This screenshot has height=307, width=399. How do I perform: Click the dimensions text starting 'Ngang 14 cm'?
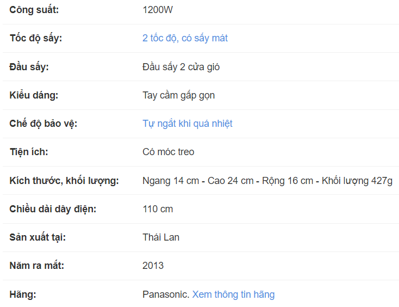[267, 181]
